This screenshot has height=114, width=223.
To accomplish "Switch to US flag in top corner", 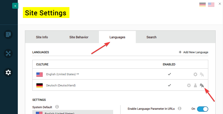I will [211, 5].
